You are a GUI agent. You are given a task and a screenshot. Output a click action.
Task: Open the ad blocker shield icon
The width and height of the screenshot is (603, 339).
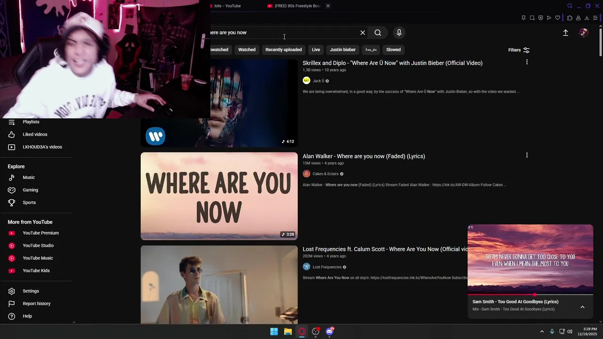pos(540,18)
